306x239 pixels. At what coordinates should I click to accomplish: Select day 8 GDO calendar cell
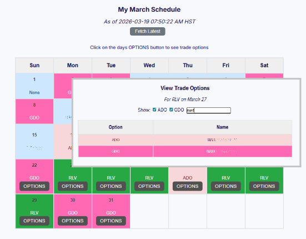click(x=34, y=111)
